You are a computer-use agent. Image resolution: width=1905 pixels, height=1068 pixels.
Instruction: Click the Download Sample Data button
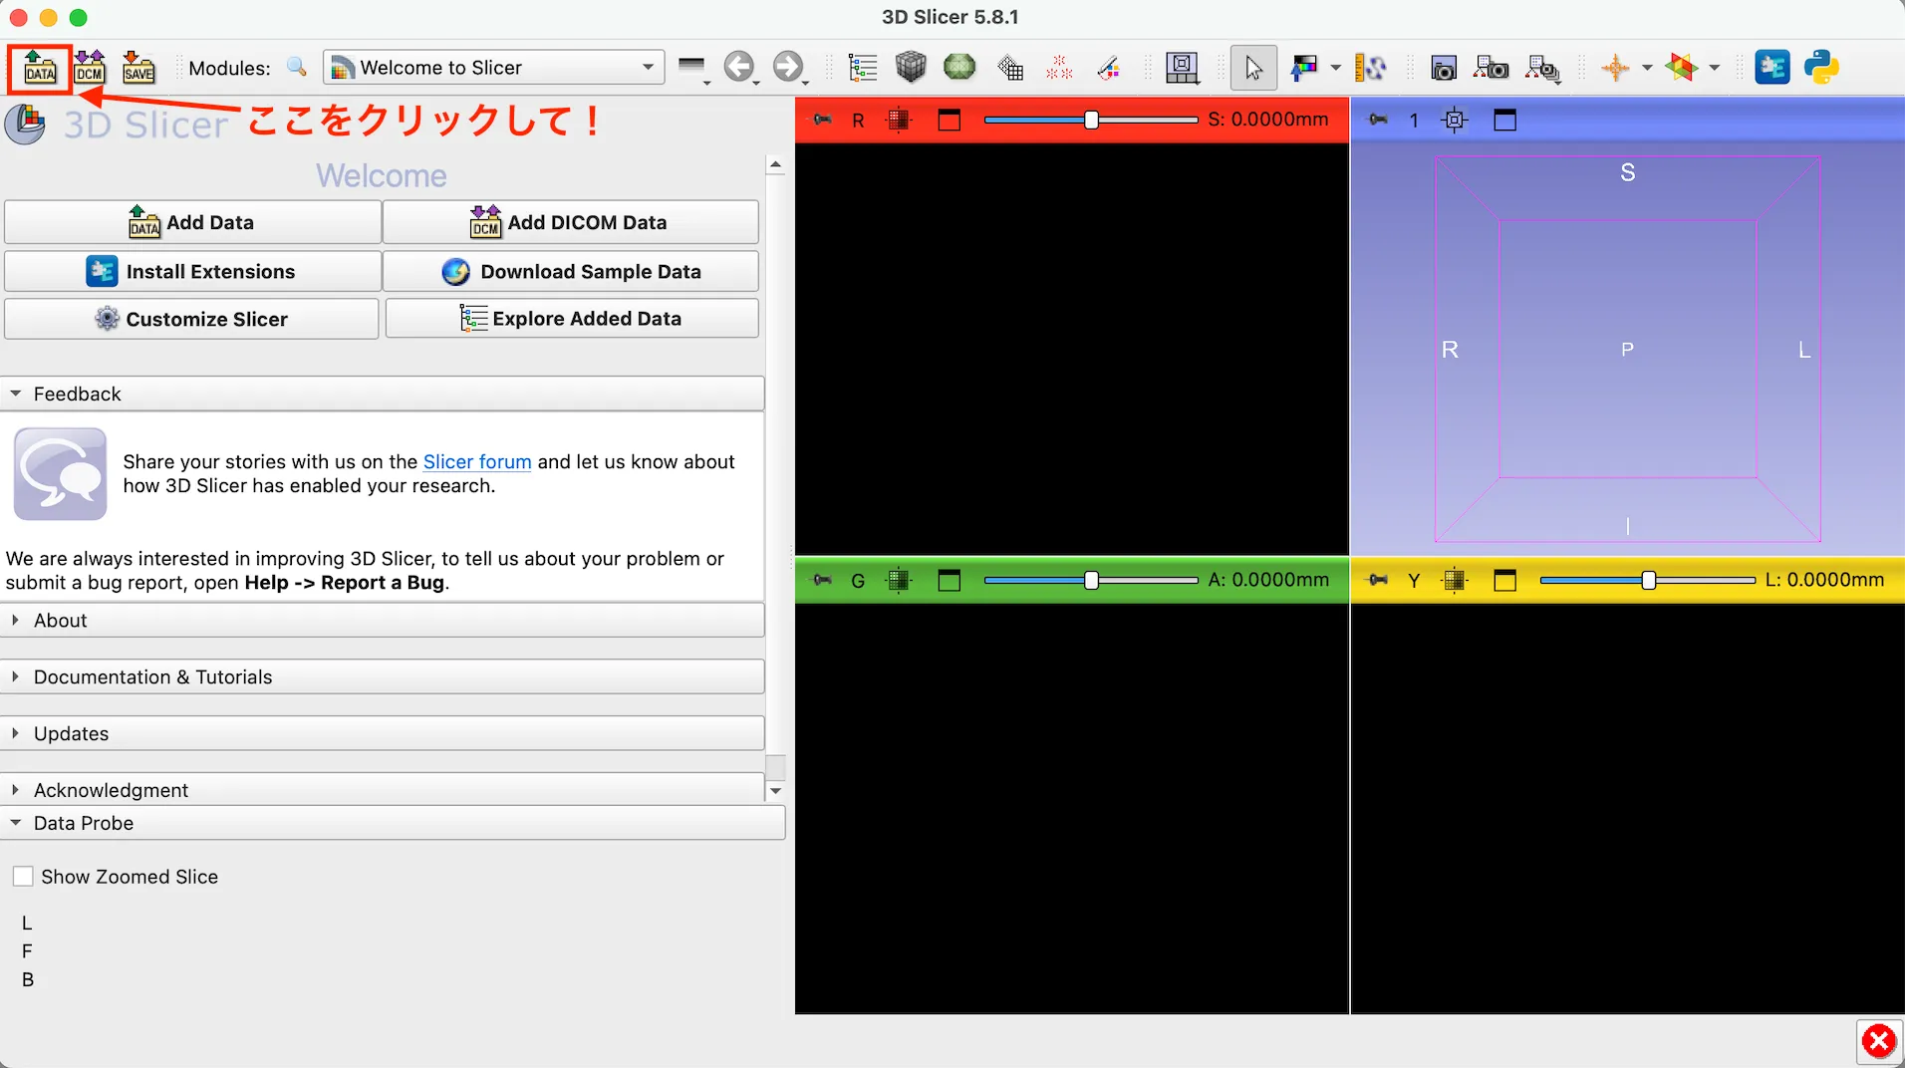(x=571, y=271)
